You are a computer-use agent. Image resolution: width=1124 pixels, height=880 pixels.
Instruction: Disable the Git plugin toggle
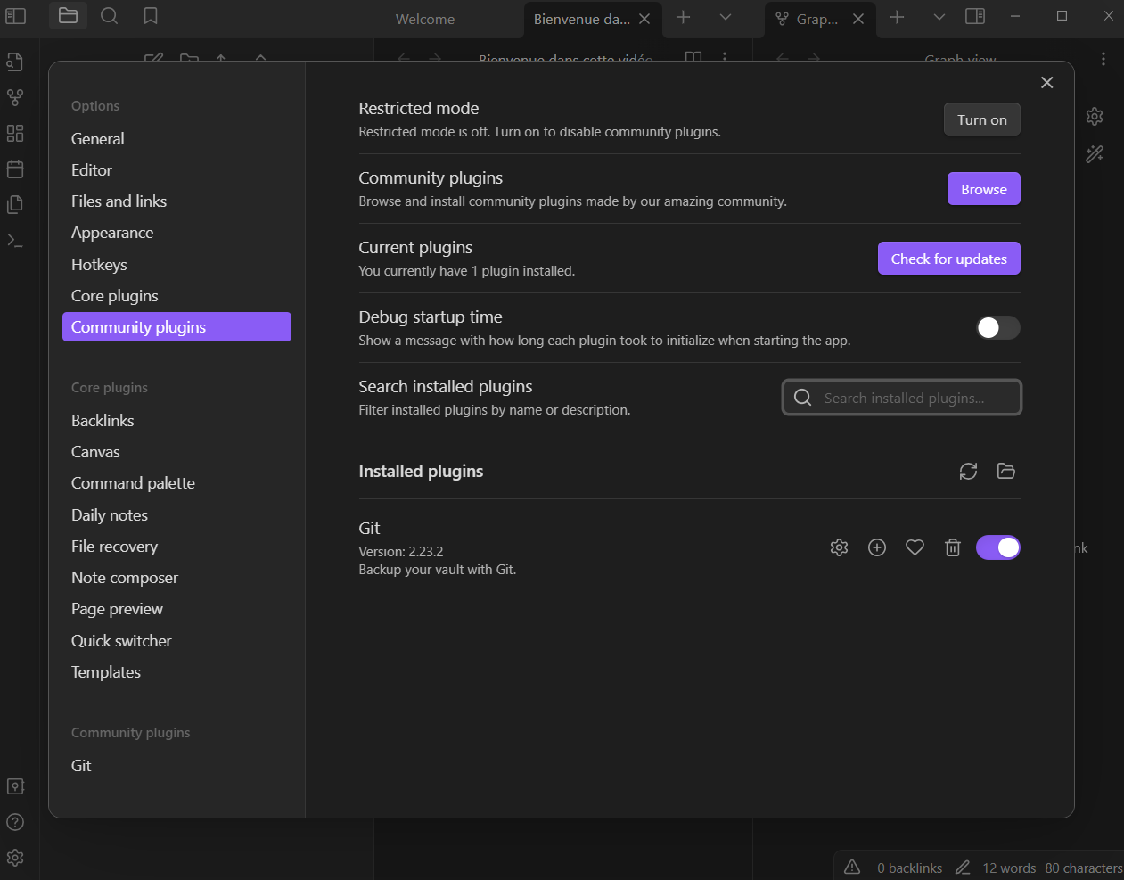pos(997,547)
